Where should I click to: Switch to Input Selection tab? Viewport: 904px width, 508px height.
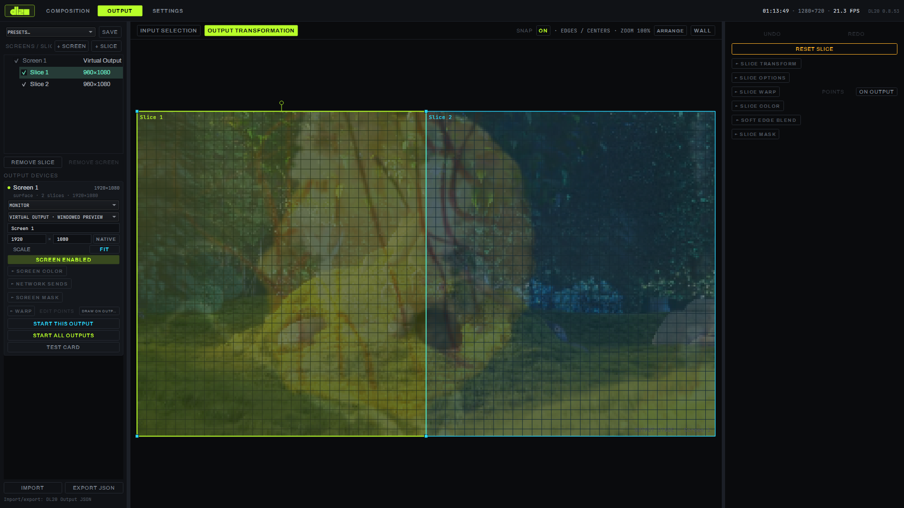tap(169, 31)
